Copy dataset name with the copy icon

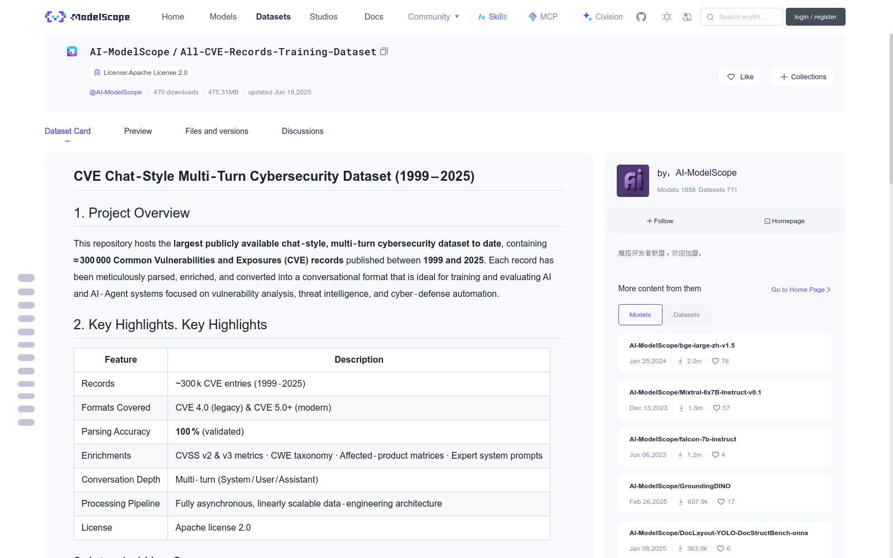[384, 51]
